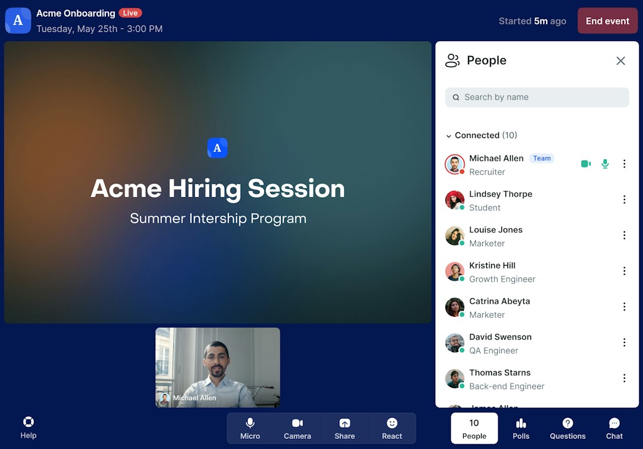Open the React emoji menu
This screenshot has height=449, width=643.
click(x=392, y=429)
